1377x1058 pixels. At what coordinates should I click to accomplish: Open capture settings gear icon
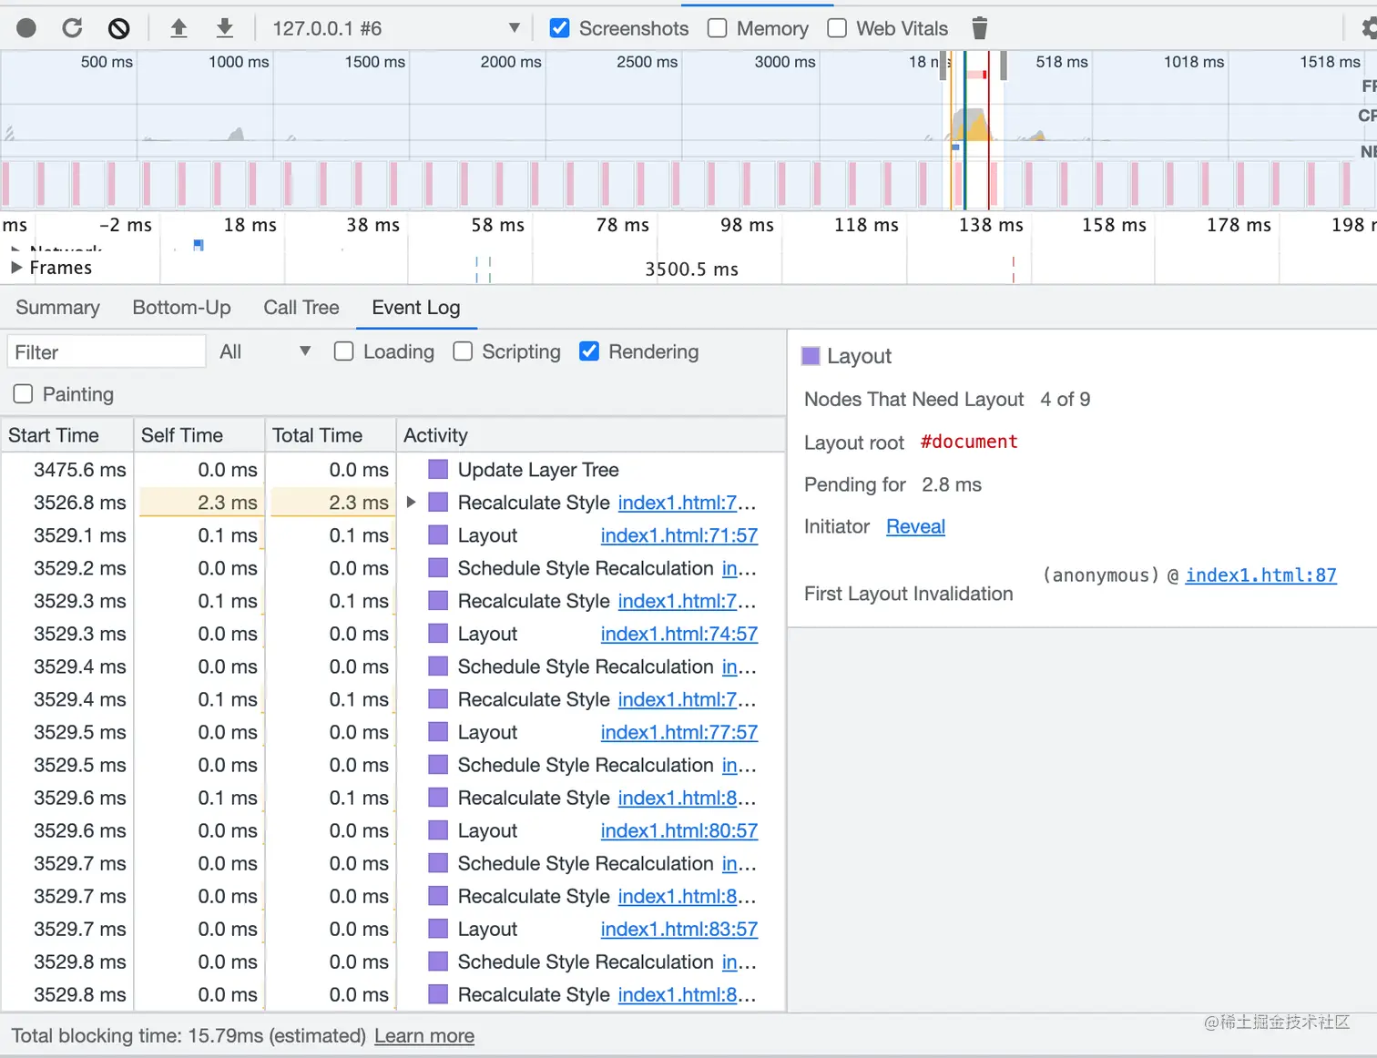(1369, 28)
